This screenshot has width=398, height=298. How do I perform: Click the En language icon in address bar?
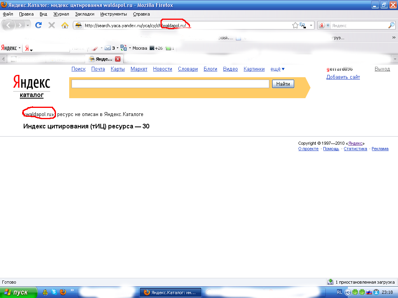tap(302, 25)
